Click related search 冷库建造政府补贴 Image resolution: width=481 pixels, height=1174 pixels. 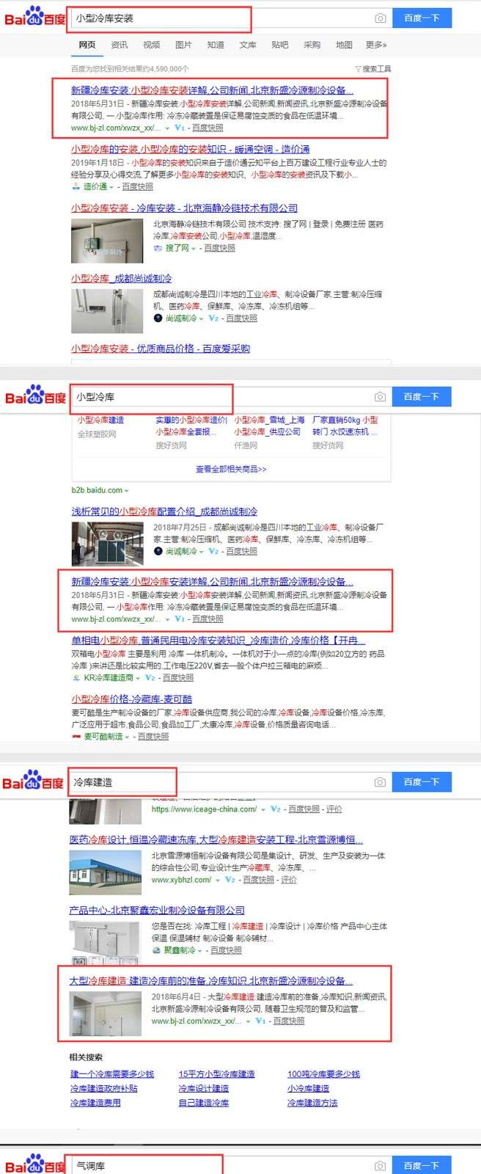(103, 1089)
